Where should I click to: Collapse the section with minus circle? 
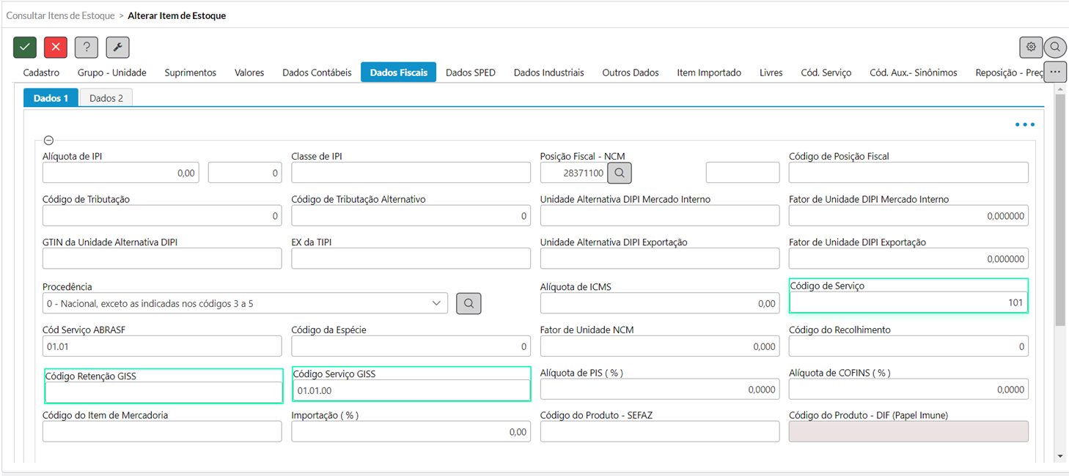click(x=48, y=141)
